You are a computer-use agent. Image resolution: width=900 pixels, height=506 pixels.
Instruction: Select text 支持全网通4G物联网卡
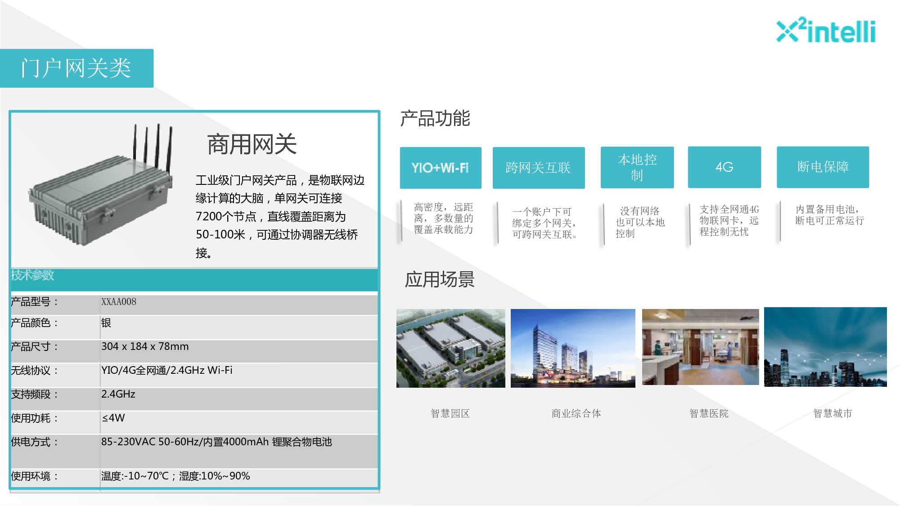pos(729,215)
